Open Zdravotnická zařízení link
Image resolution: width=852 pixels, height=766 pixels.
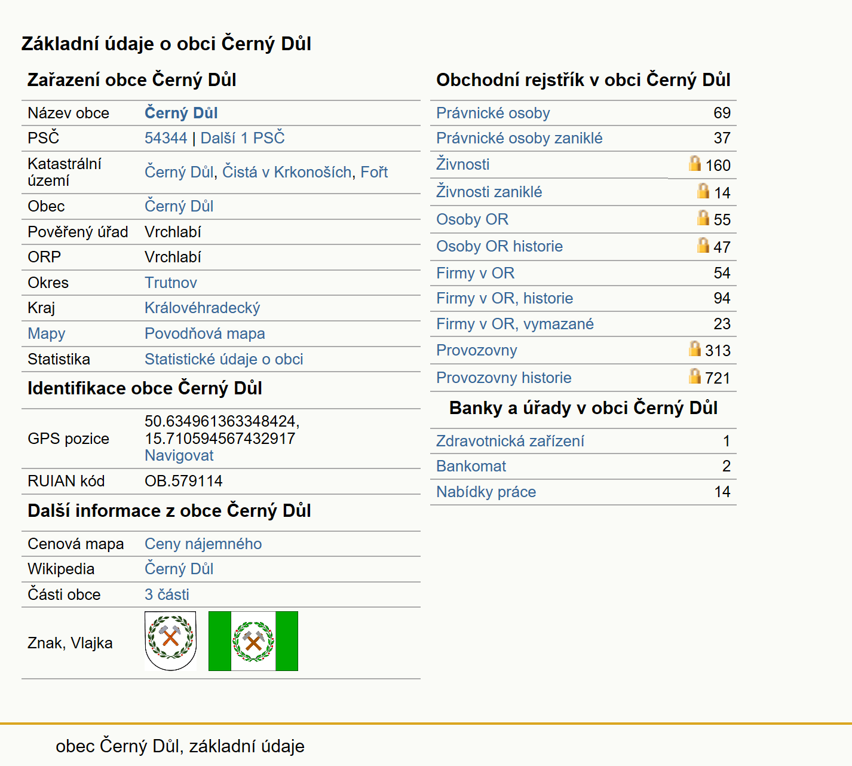click(510, 441)
